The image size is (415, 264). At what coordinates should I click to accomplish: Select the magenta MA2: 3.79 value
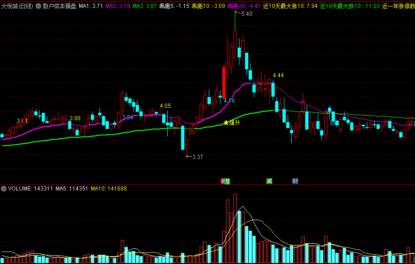tap(118, 6)
